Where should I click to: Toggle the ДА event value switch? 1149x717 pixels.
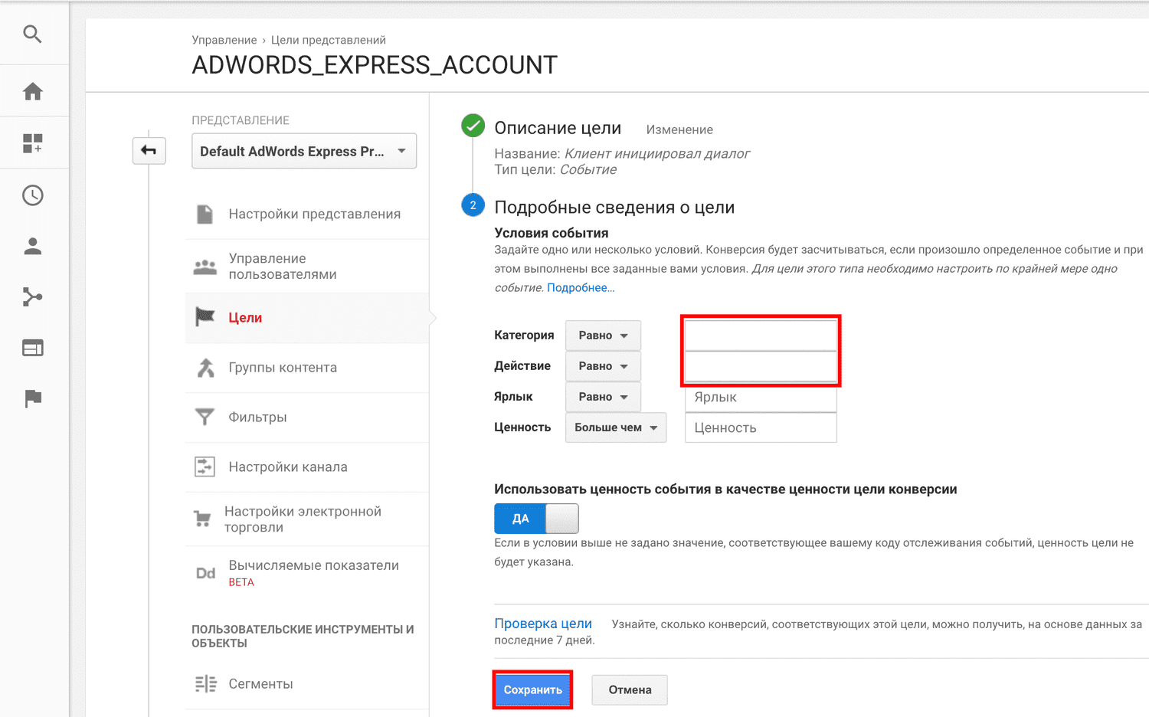coord(535,519)
